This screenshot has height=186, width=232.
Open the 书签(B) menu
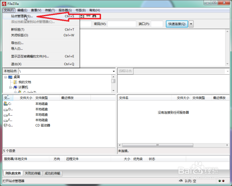(81, 10)
